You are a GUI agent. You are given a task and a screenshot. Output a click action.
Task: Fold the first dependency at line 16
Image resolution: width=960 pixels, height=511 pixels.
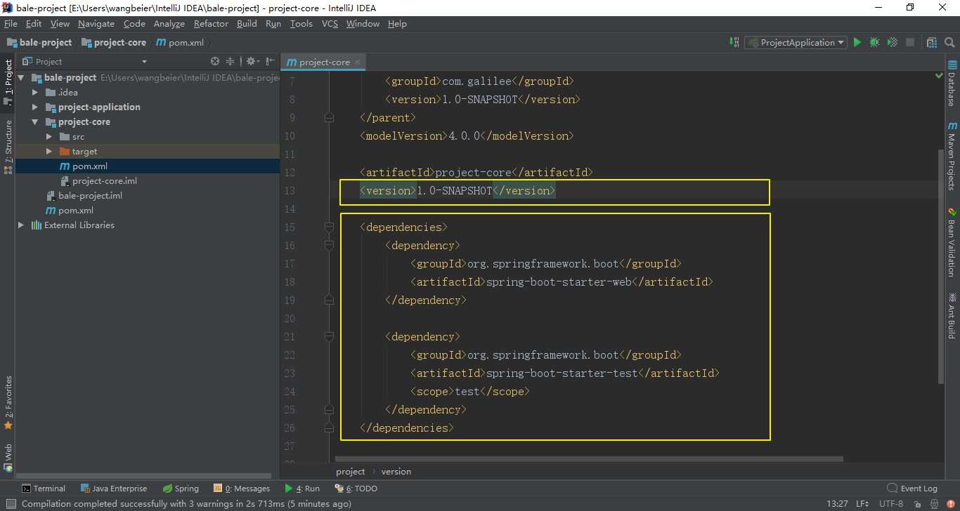pos(329,246)
